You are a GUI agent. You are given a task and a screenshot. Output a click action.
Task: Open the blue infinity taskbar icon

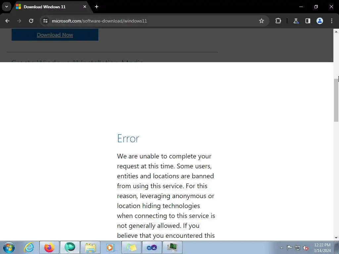[152, 247]
